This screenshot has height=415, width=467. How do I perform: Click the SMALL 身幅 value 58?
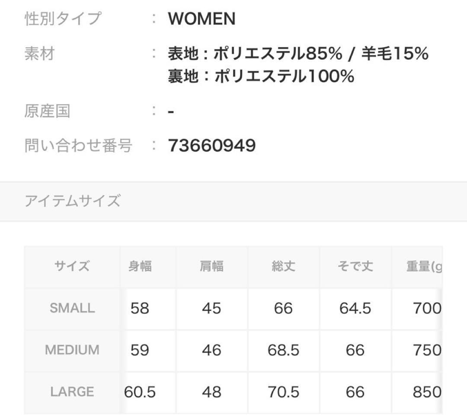point(140,308)
